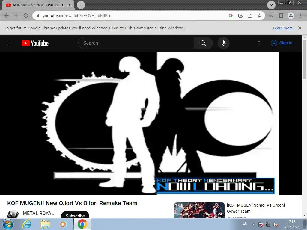
Task: Start voice search with microphone icon
Action: [223, 43]
